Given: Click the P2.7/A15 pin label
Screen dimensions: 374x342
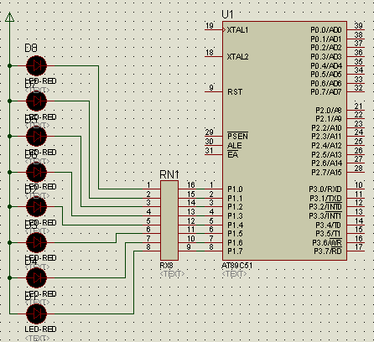Looking at the screenshot, I should click(x=326, y=173).
